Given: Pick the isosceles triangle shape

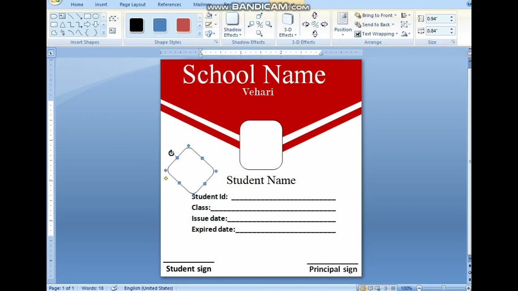Looking at the screenshot, I should (x=63, y=25).
